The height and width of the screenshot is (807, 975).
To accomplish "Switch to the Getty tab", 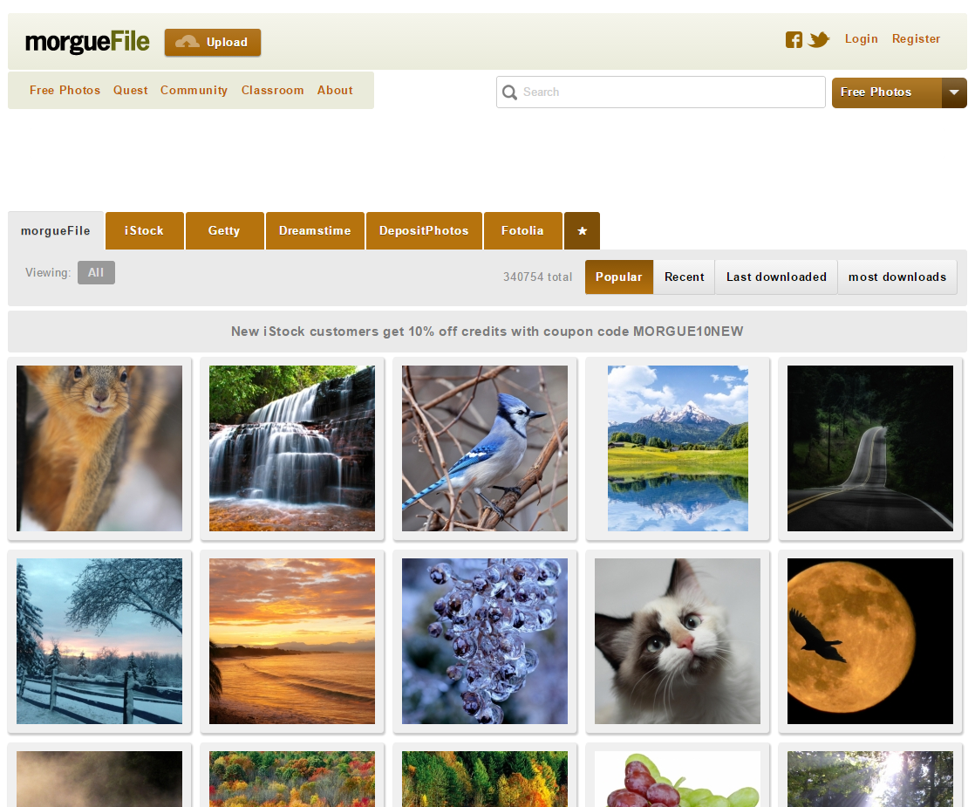I will 224,231.
